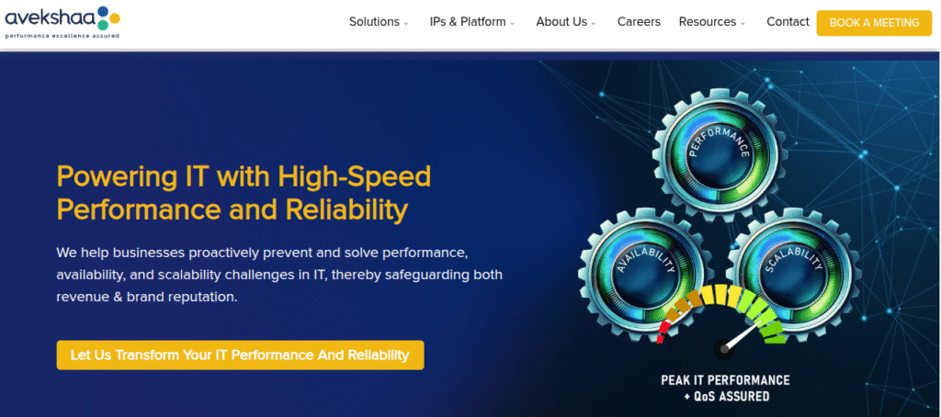Expand the Resources dropdown arrow
This screenshot has width=941, height=417.
[x=743, y=23]
